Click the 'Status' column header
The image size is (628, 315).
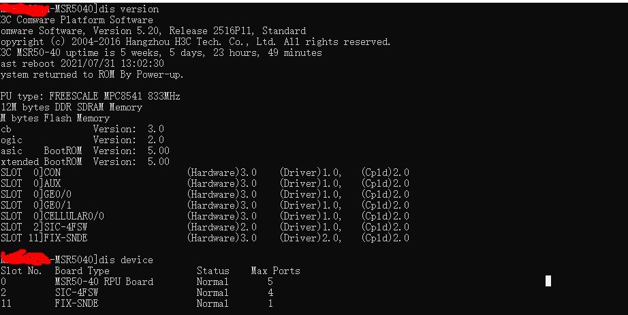tap(213, 271)
